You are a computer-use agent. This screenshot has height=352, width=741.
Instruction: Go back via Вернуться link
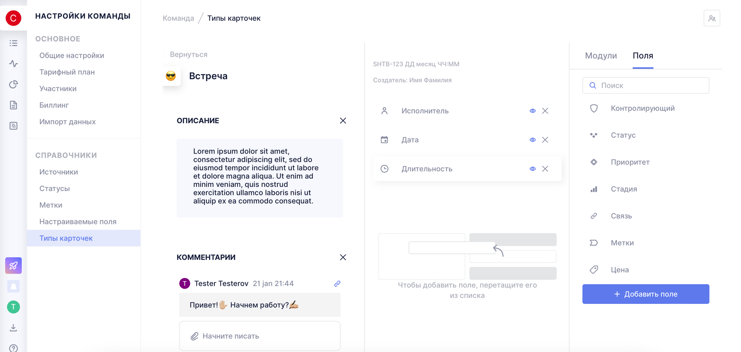[188, 54]
